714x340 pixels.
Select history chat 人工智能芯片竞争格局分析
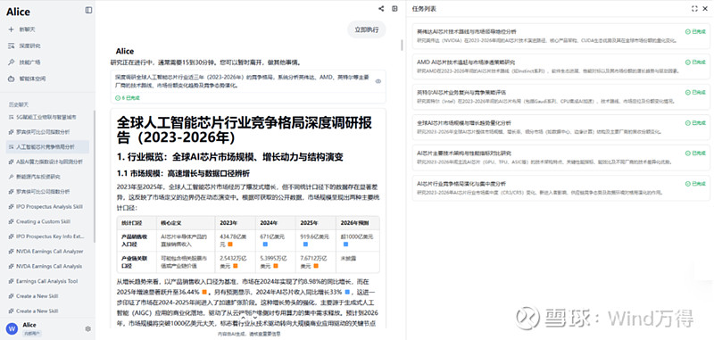pos(47,147)
